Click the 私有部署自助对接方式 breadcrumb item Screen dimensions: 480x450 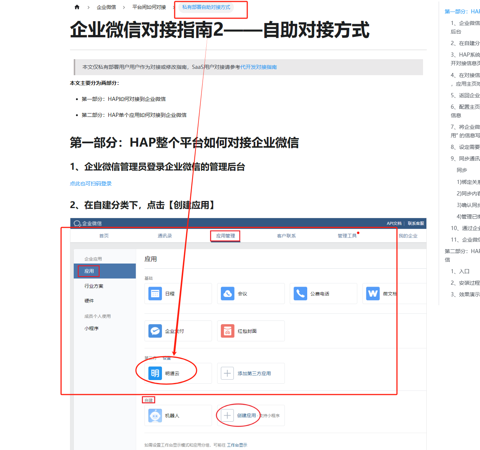point(207,7)
